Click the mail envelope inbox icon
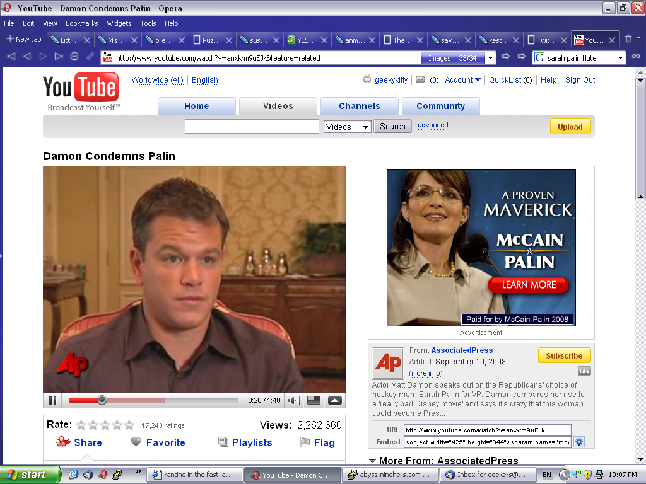 [x=421, y=80]
